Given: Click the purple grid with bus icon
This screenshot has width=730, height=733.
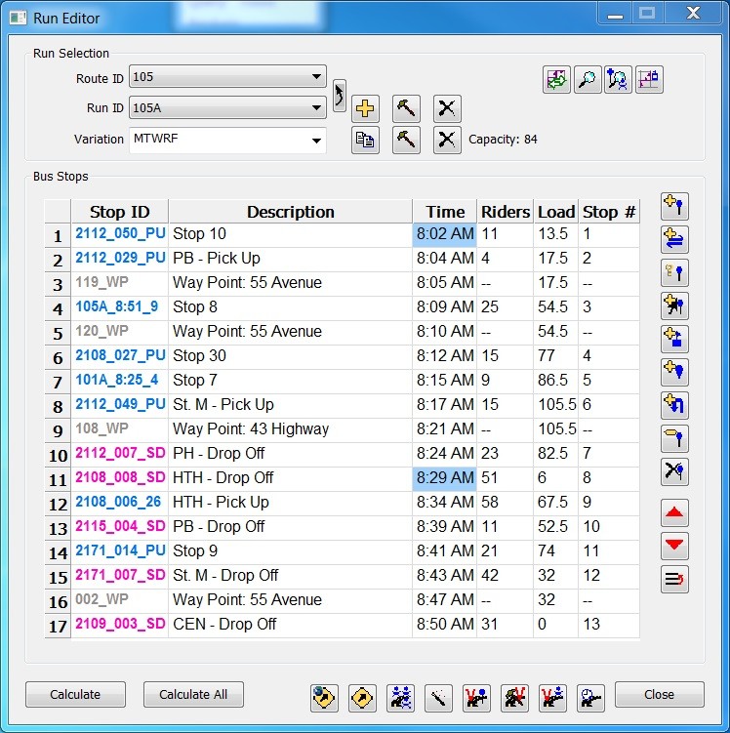Looking at the screenshot, I should [649, 79].
